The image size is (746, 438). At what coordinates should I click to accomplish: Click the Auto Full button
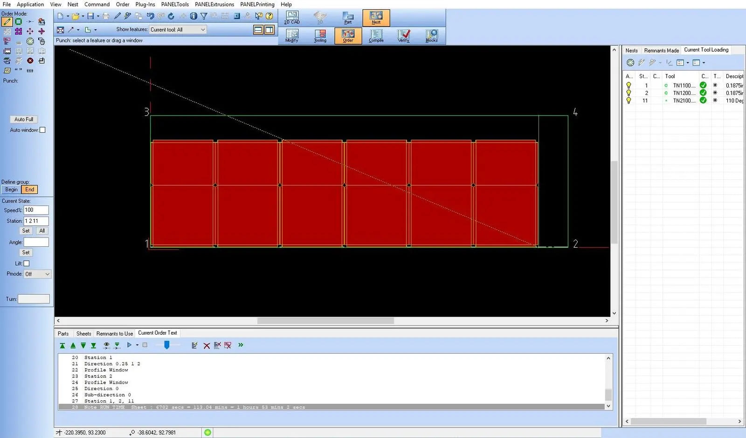(24, 120)
